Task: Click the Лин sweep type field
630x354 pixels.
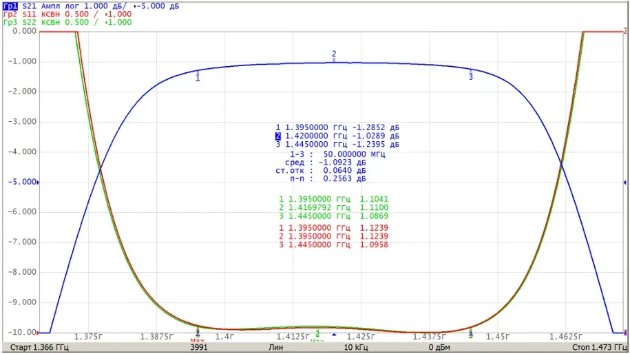Action: point(275,347)
